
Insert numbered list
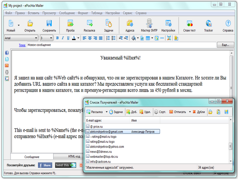point(108,38)
